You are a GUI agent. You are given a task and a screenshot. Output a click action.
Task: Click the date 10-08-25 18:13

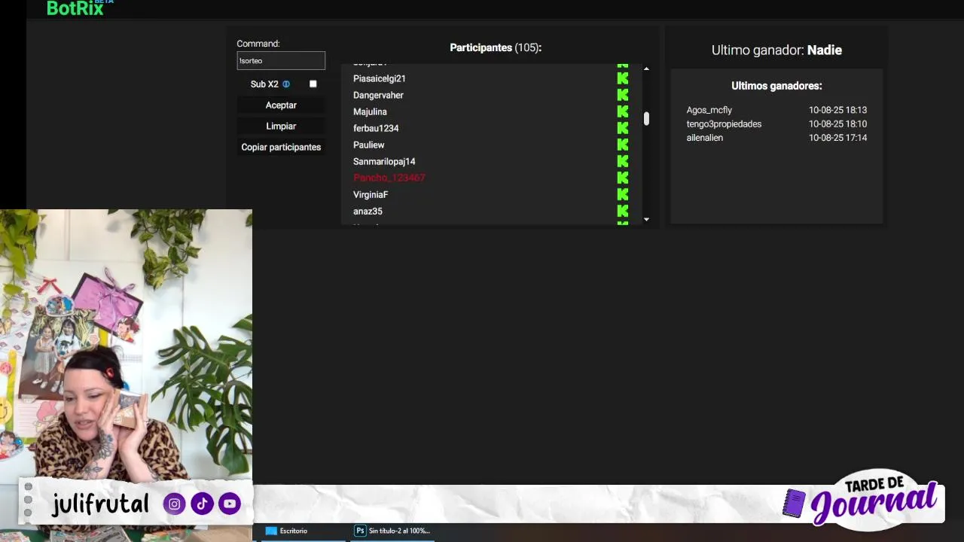[x=837, y=110]
